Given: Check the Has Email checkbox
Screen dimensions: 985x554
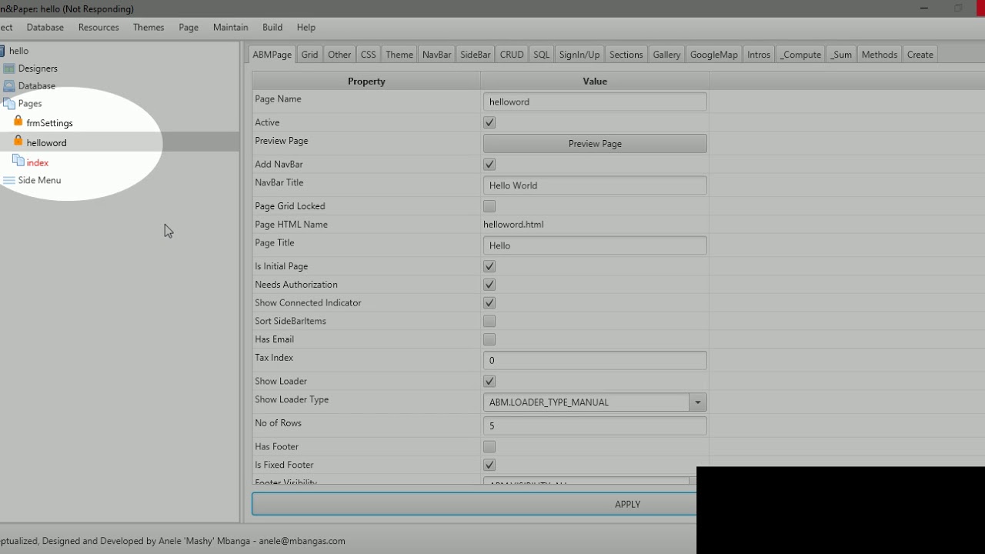Looking at the screenshot, I should point(489,339).
